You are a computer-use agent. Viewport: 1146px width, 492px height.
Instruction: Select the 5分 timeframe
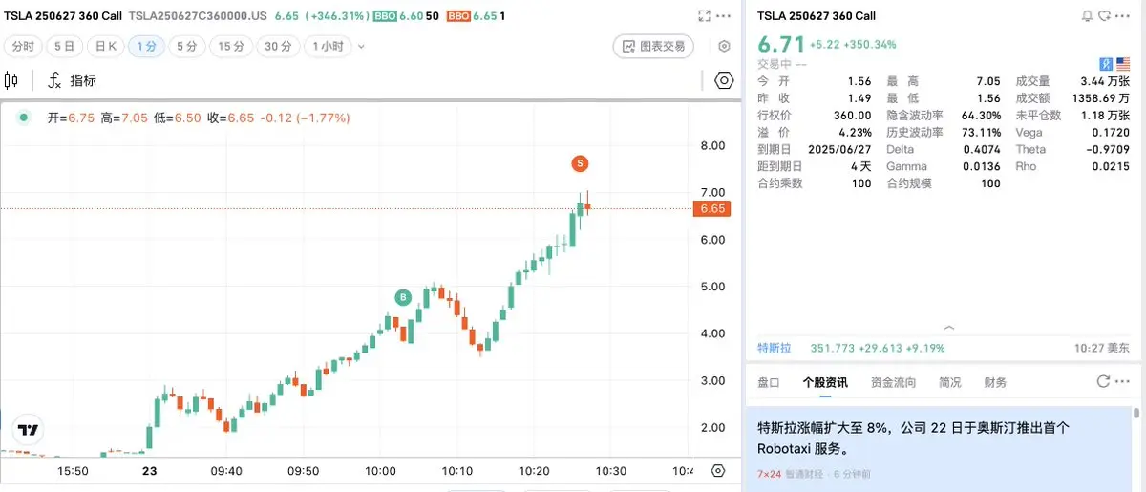click(187, 46)
